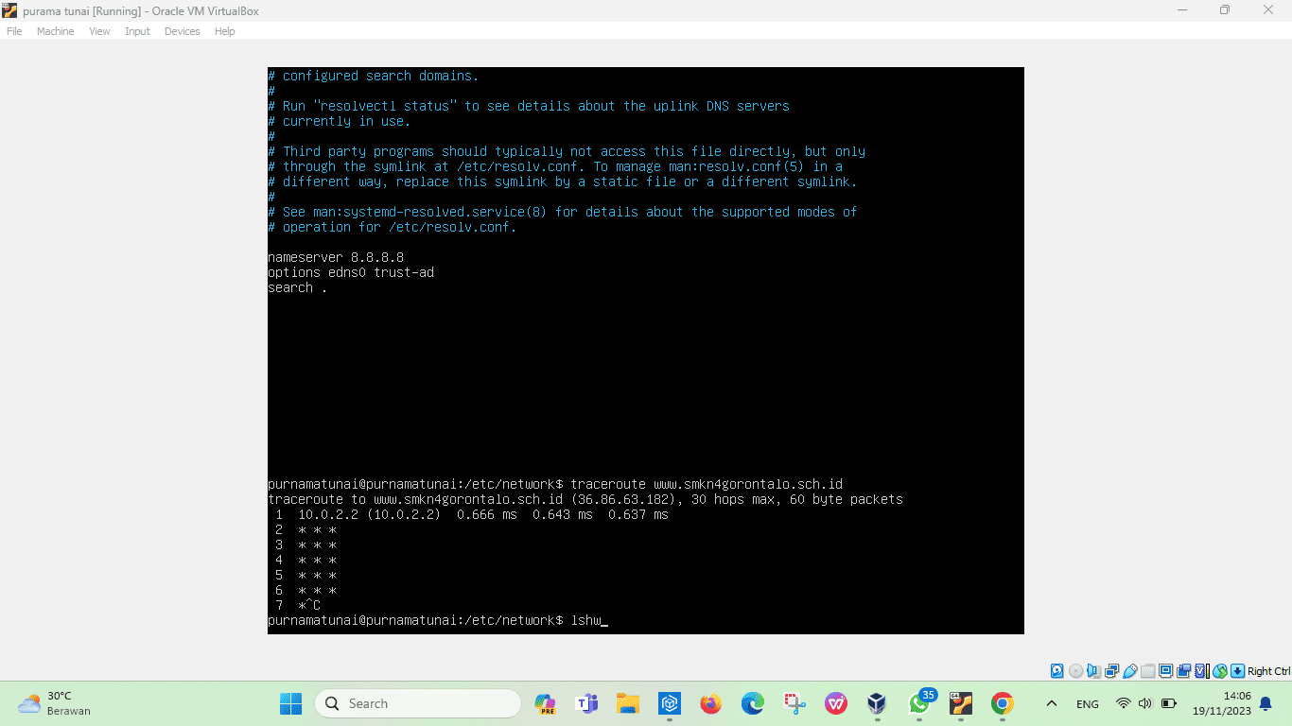1292x726 pixels.
Task: Click the display indicator icon
Action: 1166,671
